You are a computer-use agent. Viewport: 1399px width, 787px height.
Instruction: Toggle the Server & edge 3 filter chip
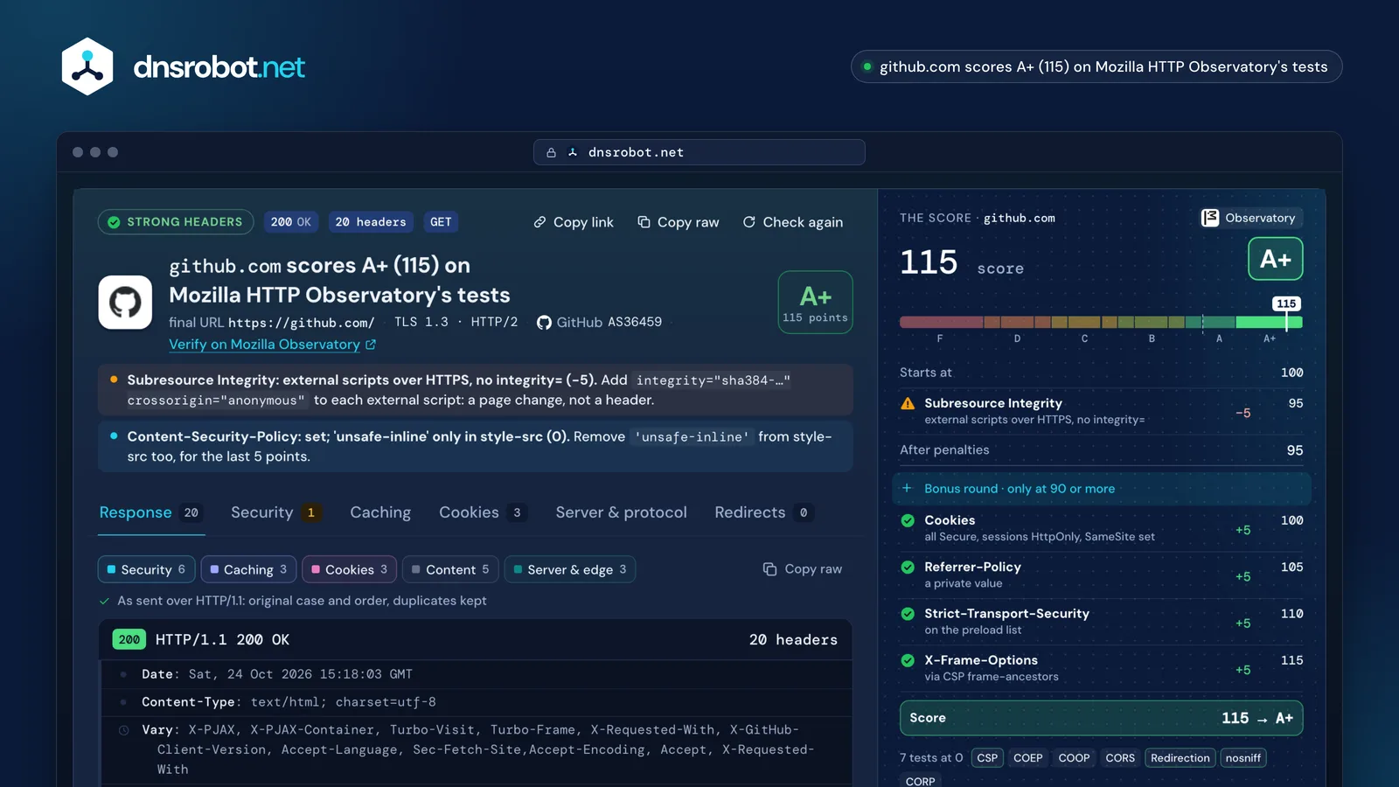pyautogui.click(x=570, y=569)
